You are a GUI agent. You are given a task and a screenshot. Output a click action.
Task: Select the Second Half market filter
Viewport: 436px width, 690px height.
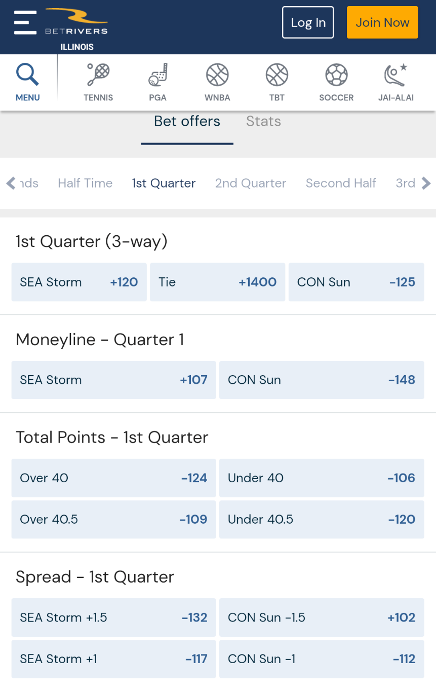pyautogui.click(x=341, y=183)
